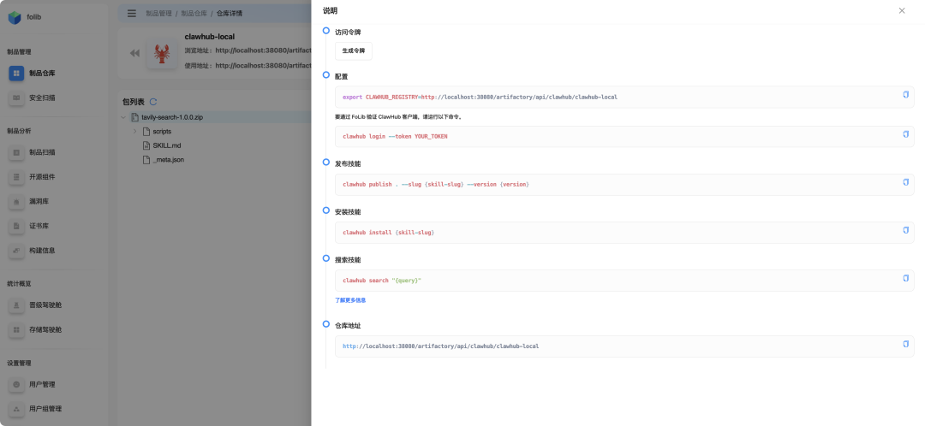Collapse the tavily-search-1.0.0.zip node
The height and width of the screenshot is (426, 925).
point(123,117)
